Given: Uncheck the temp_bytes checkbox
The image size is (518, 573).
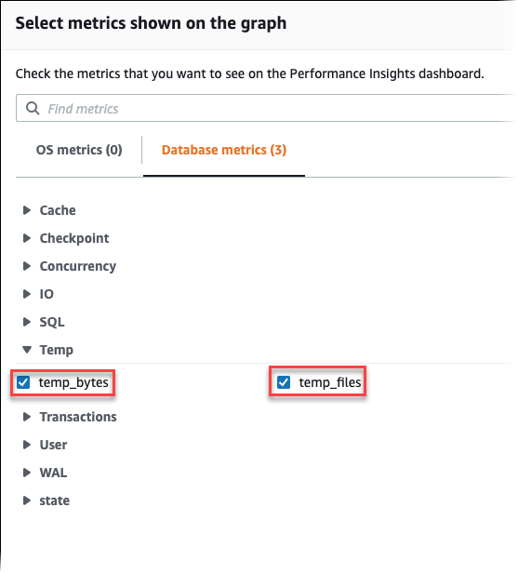Looking at the screenshot, I should [x=23, y=382].
